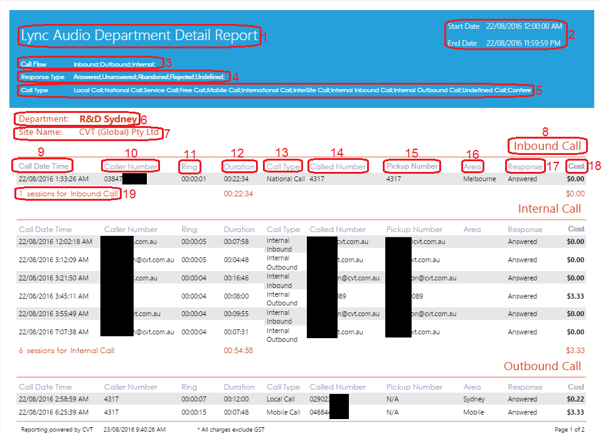Select the 22/08/2016 2:58:59 AM outbound row

coord(301,399)
